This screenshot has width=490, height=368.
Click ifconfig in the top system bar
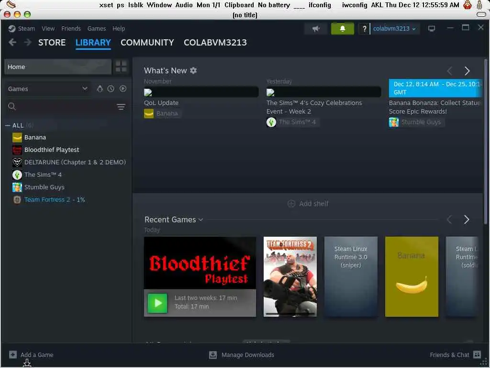(x=320, y=5)
